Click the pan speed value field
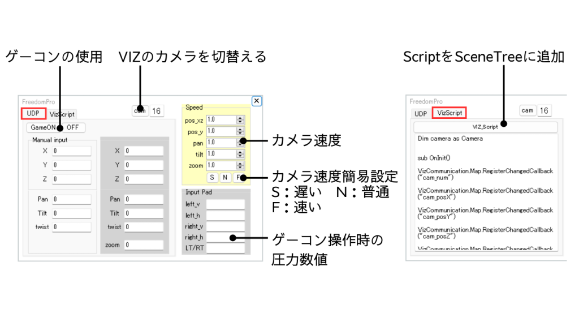 [x=221, y=143]
